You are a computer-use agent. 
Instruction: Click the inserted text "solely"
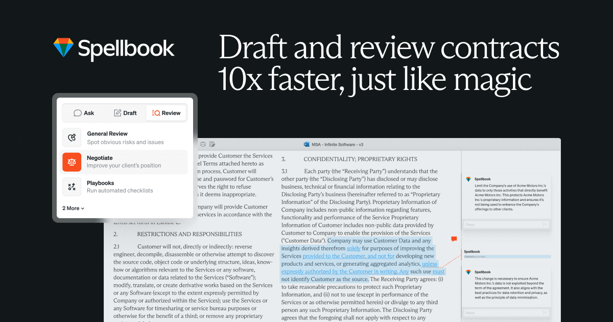pyautogui.click(x=353, y=248)
